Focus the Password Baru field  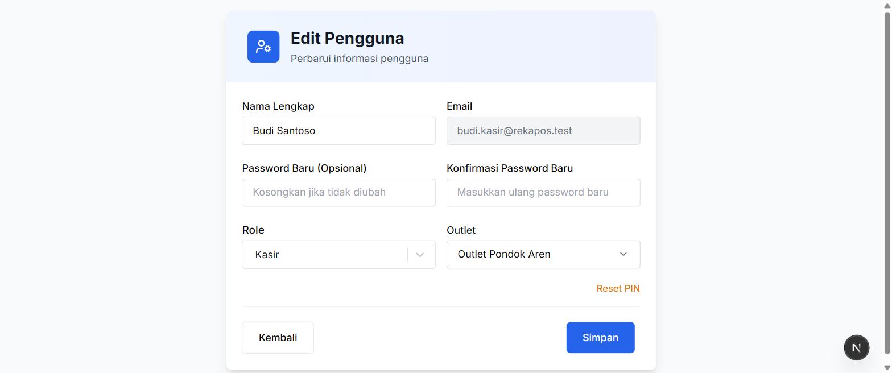pos(338,192)
